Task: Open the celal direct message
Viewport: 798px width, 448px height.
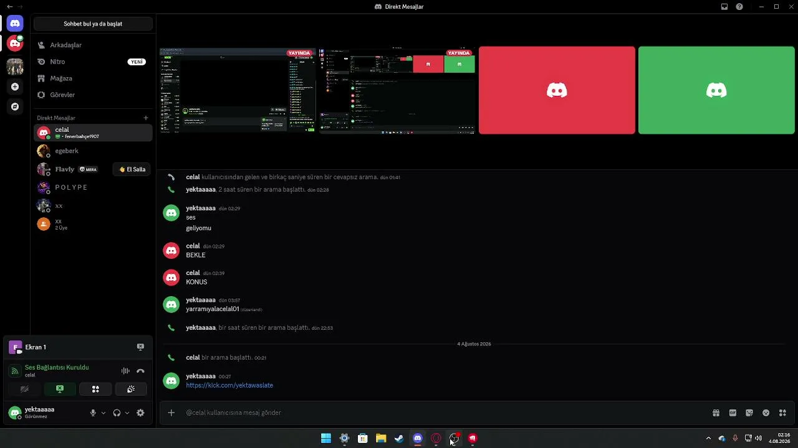Action: [x=93, y=133]
